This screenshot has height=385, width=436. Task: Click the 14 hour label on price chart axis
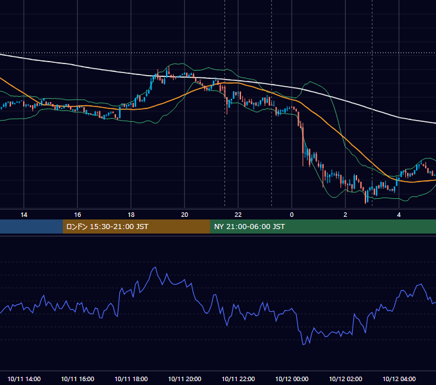24,215
